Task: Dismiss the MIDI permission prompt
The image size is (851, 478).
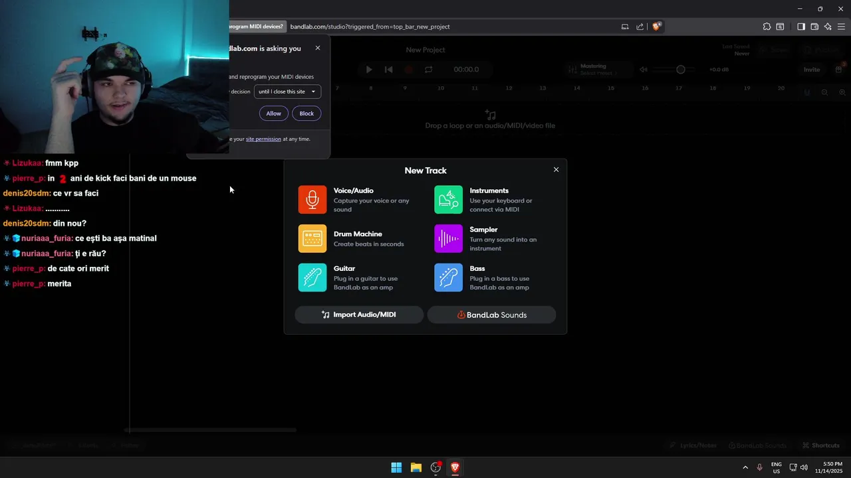Action: 318,48
